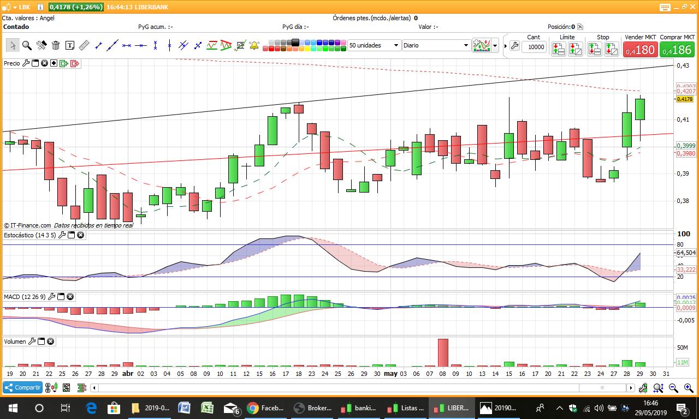The height and width of the screenshot is (419, 699).
Task: Click the second Stop order icon
Action: (x=612, y=49)
